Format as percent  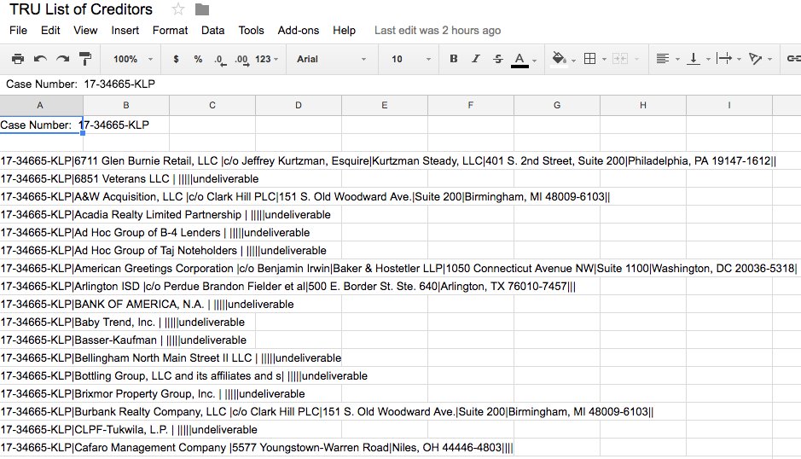click(x=198, y=59)
